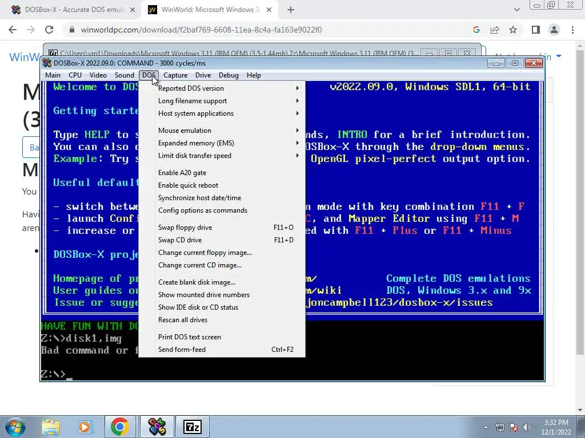Switch to 7-Zip taskbar button

[193, 427]
